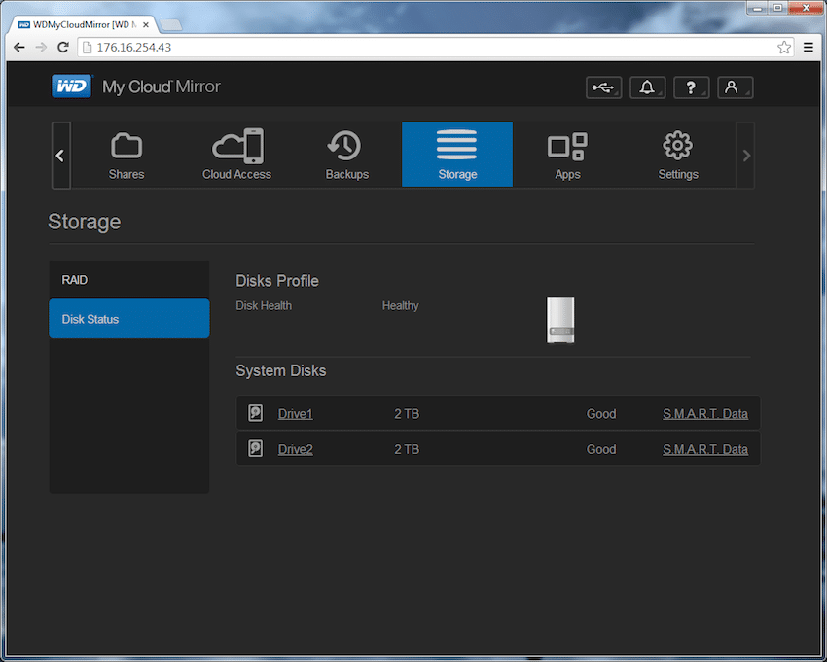The height and width of the screenshot is (662, 827).
Task: Bookmark the page with star icon
Action: pos(784,48)
